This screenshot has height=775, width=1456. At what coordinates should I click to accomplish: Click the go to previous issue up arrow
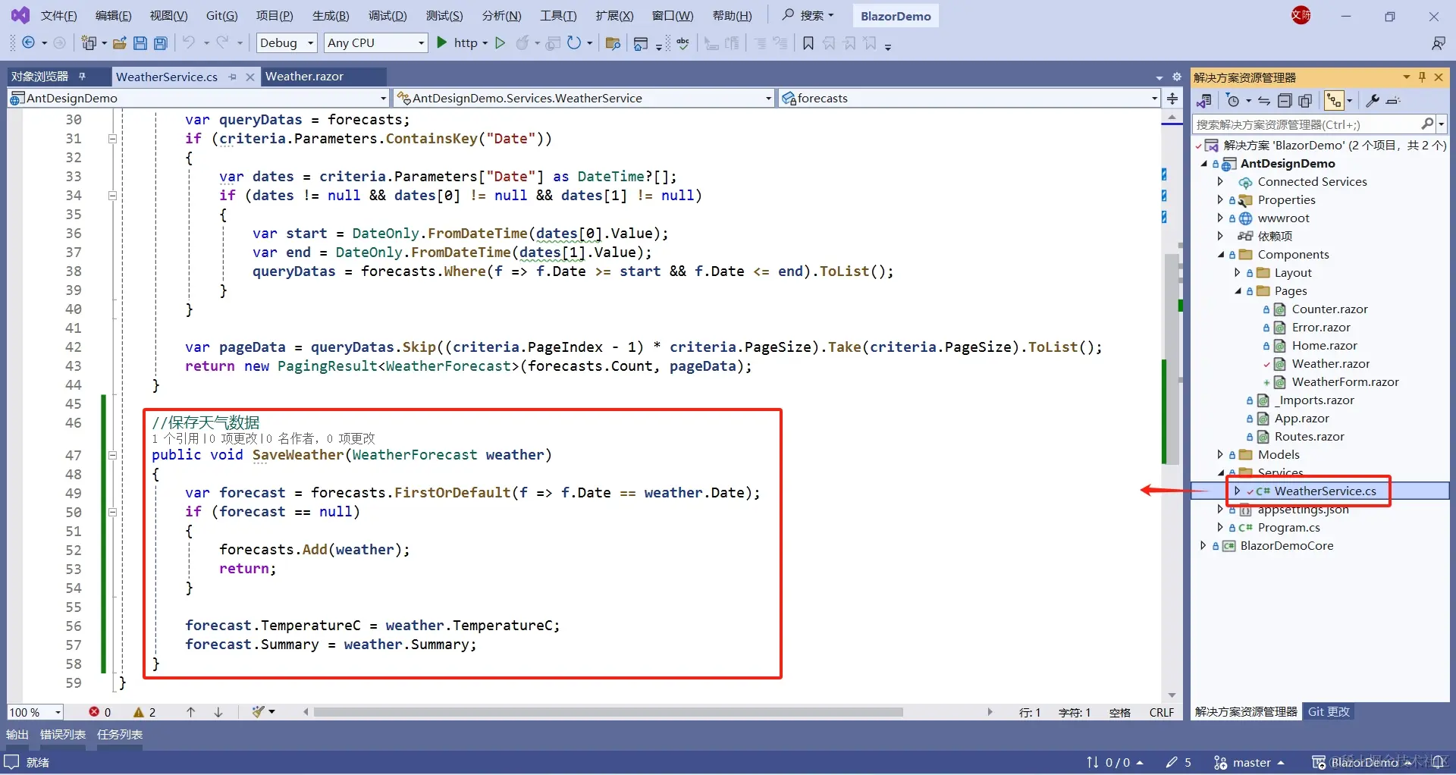(190, 712)
